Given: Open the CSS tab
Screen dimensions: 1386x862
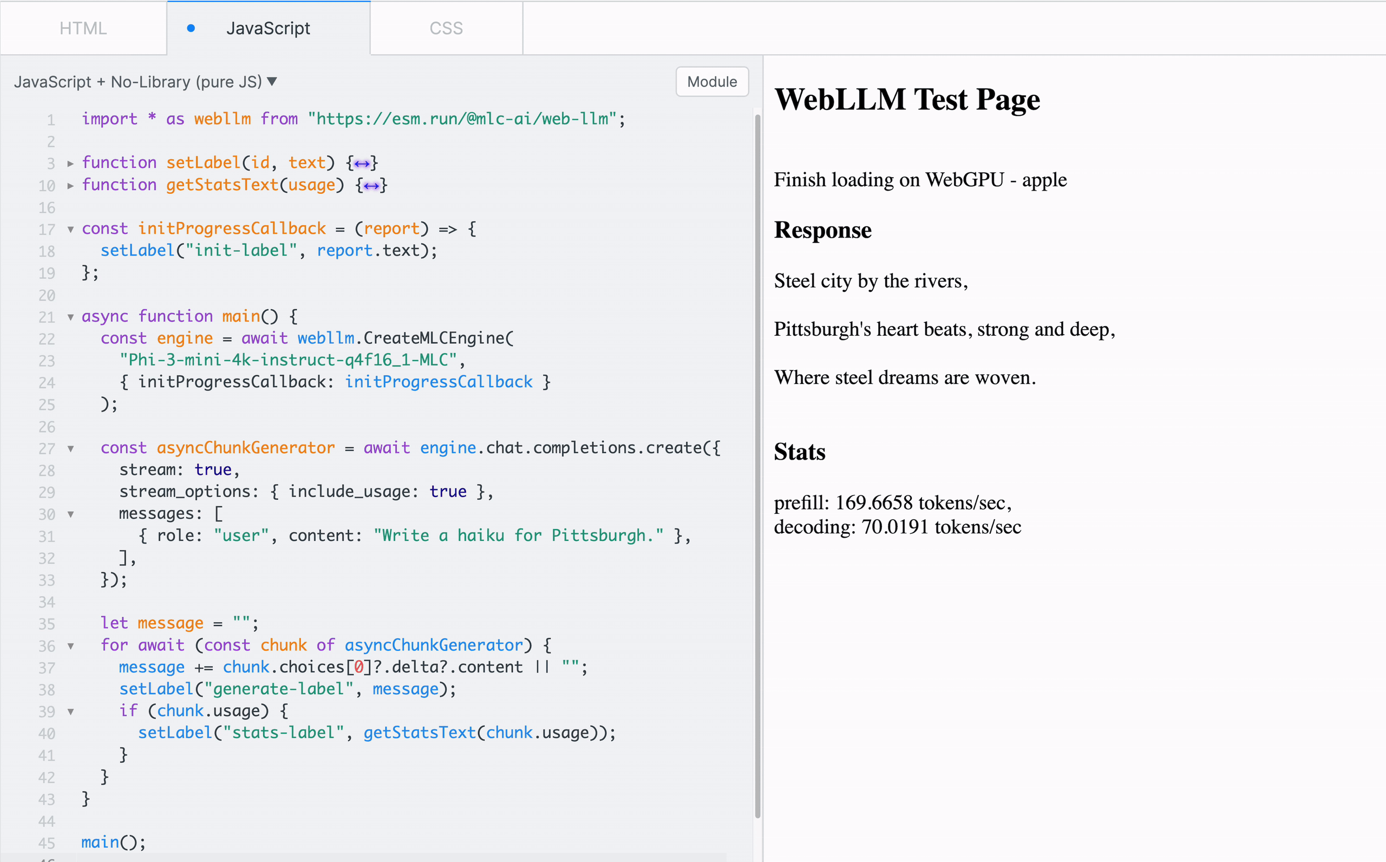Looking at the screenshot, I should coord(446,28).
